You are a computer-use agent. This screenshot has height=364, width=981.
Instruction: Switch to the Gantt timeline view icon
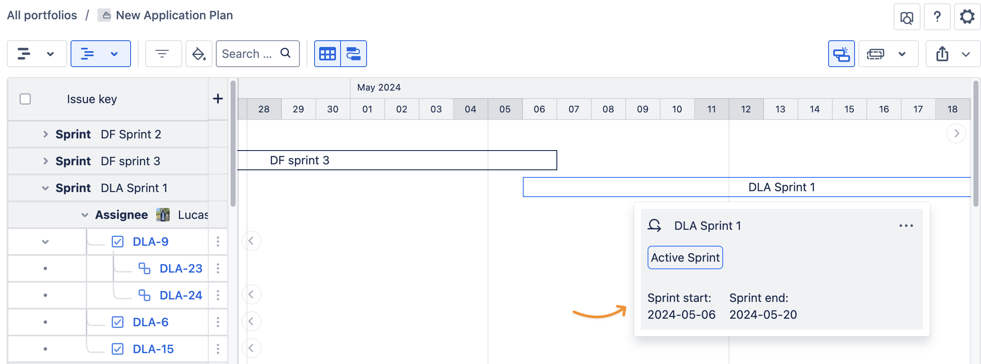click(x=354, y=54)
